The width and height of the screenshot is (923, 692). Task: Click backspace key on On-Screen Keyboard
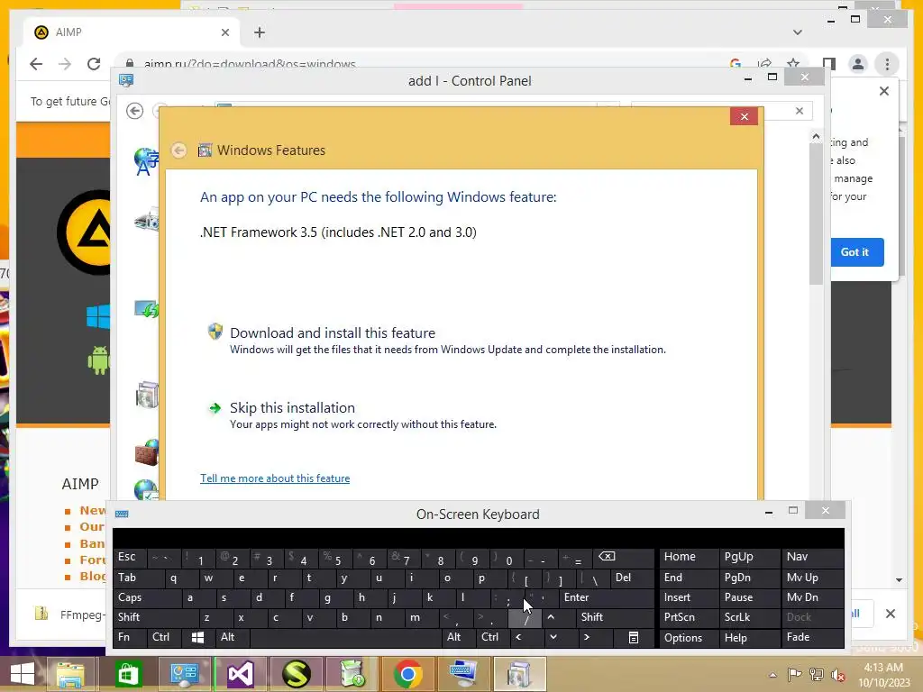pyautogui.click(x=624, y=557)
